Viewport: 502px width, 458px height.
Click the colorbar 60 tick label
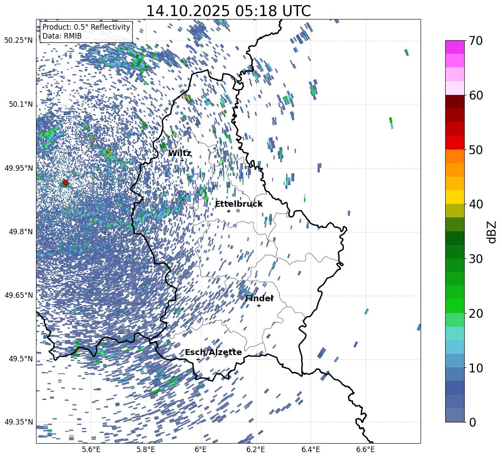[x=476, y=95]
